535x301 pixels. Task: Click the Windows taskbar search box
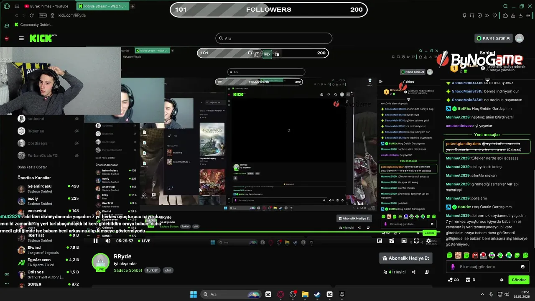pyautogui.click(x=231, y=294)
